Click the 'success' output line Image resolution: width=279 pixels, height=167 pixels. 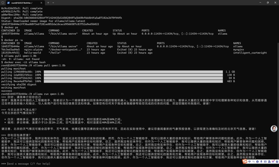[7, 91]
